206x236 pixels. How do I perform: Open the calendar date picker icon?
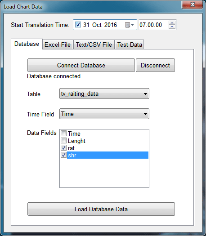(129, 25)
